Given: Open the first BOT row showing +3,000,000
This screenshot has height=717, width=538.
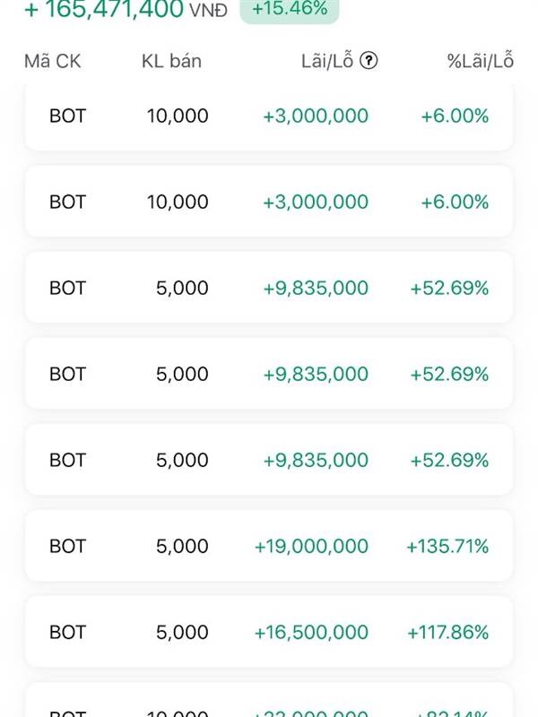Looking at the screenshot, I should tap(269, 116).
